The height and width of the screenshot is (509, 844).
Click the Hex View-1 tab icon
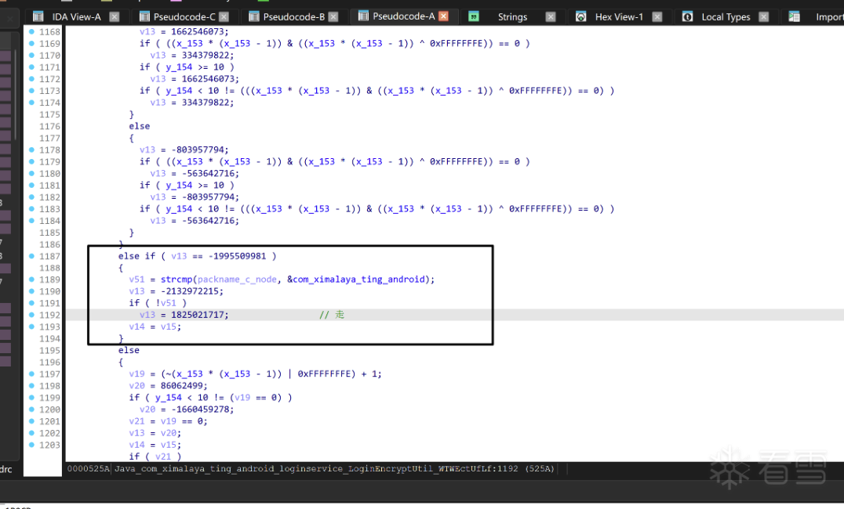(580, 16)
